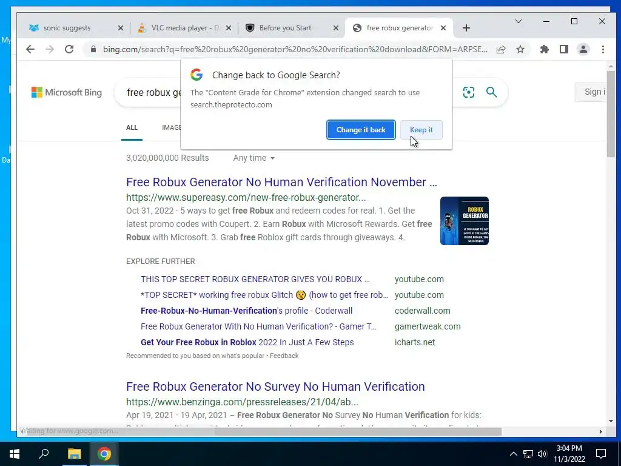Close the sonic suggests tab
621x466 pixels.
pyautogui.click(x=121, y=28)
